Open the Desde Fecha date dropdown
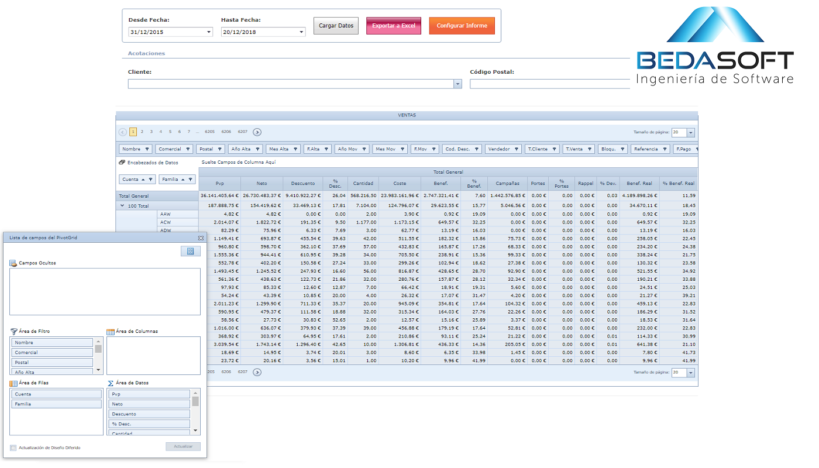The width and height of the screenshot is (819, 468). 209,32
